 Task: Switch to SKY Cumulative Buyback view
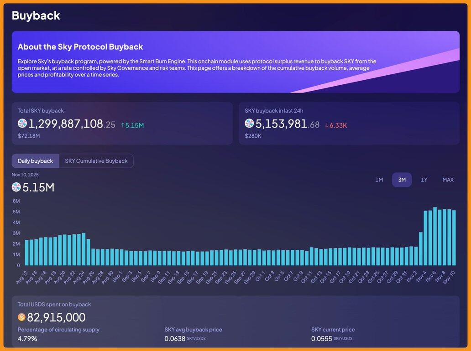[x=96, y=161]
